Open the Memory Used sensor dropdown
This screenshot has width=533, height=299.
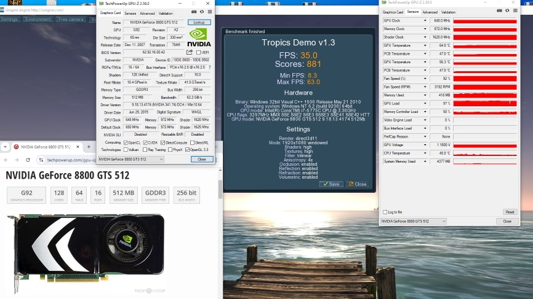(425, 95)
